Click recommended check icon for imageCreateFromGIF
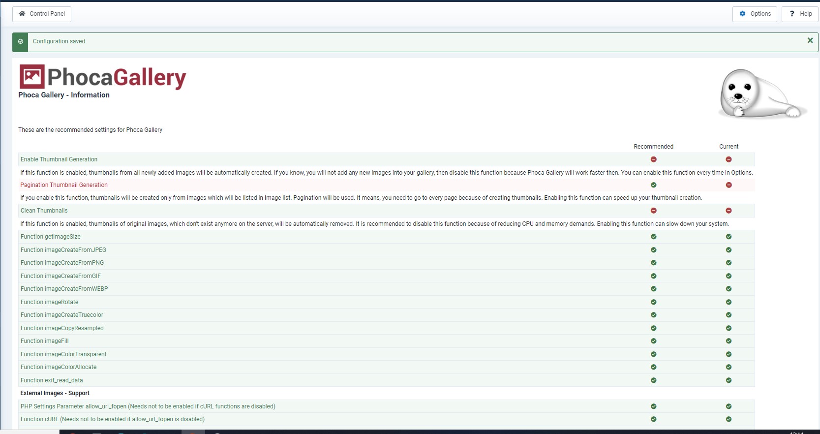The image size is (820, 434). (x=654, y=276)
